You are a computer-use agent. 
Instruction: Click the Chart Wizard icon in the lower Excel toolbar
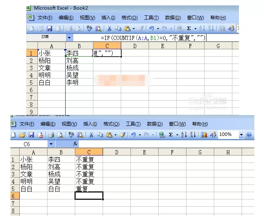tap(204, 135)
